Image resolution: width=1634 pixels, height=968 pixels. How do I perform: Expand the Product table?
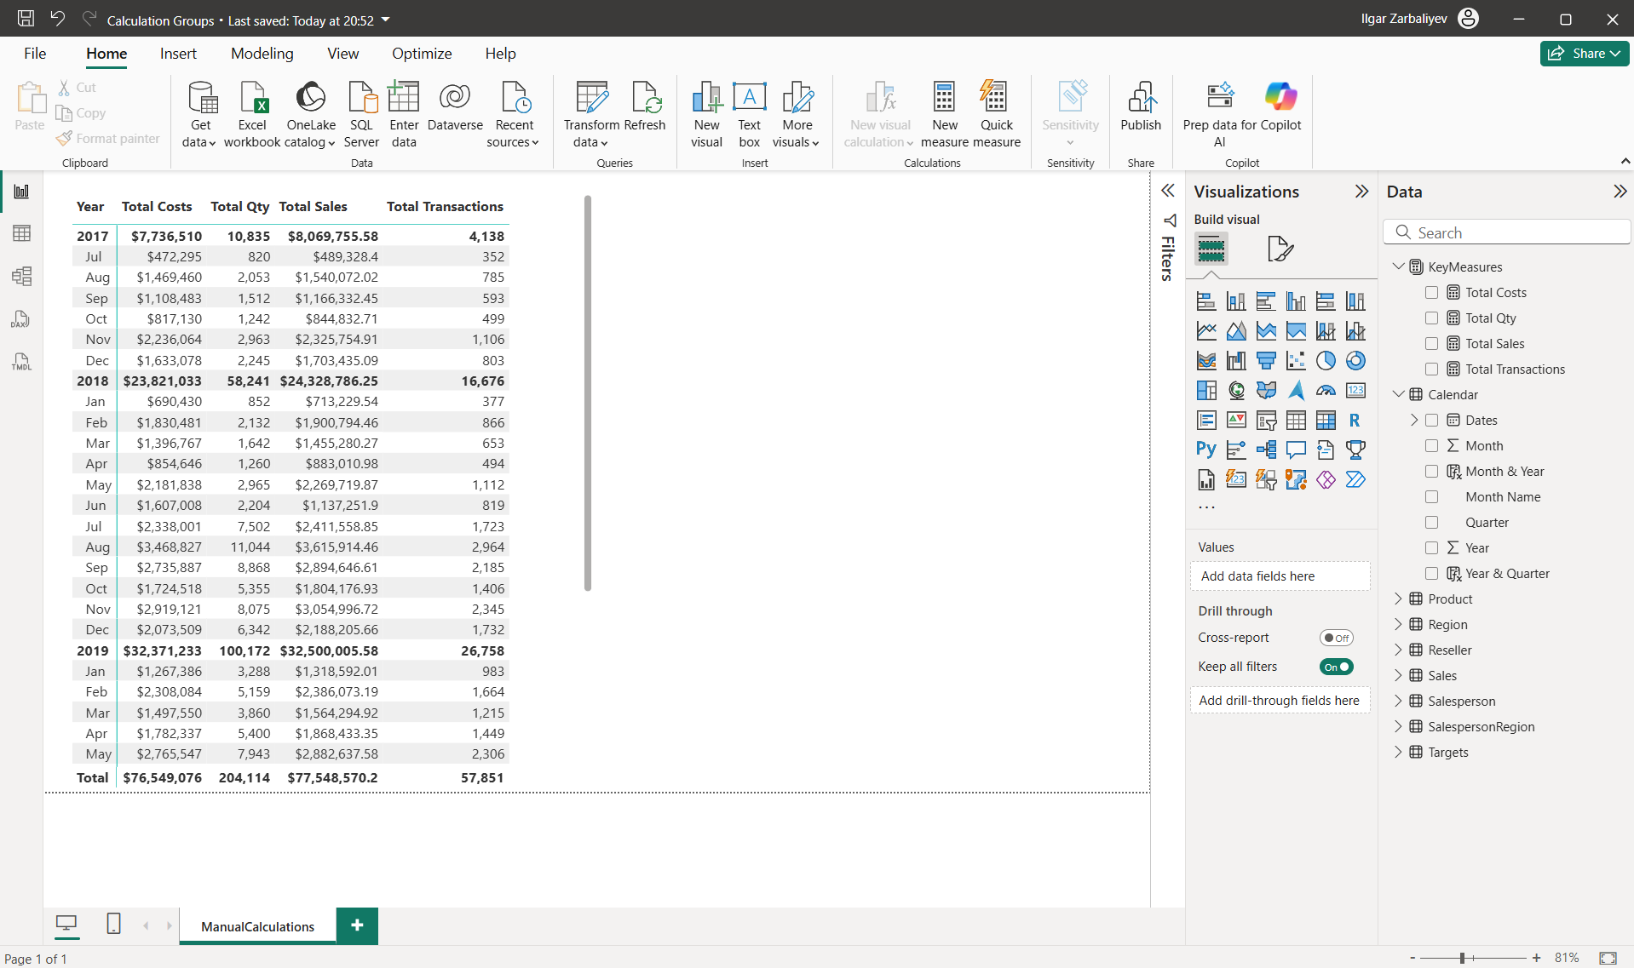[1397, 599]
